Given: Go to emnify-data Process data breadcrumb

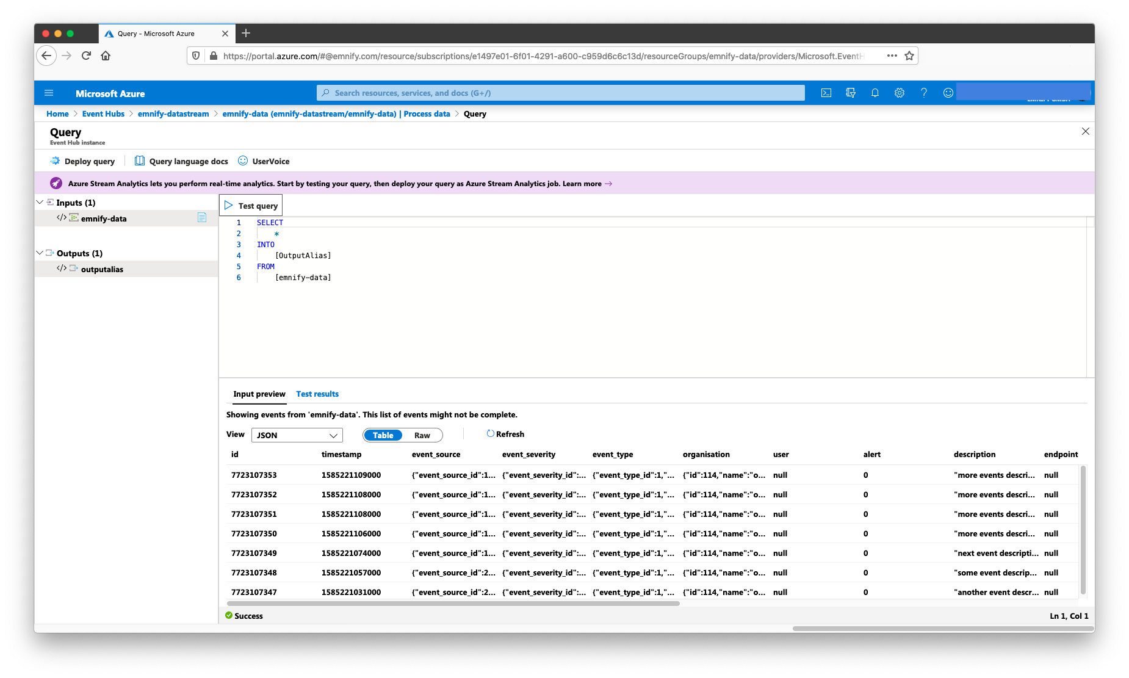Looking at the screenshot, I should coord(336,114).
